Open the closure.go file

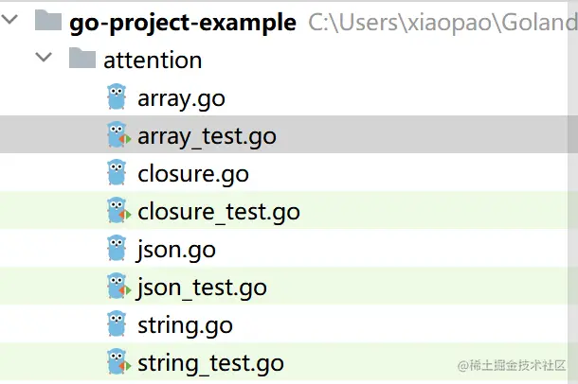[x=193, y=173]
